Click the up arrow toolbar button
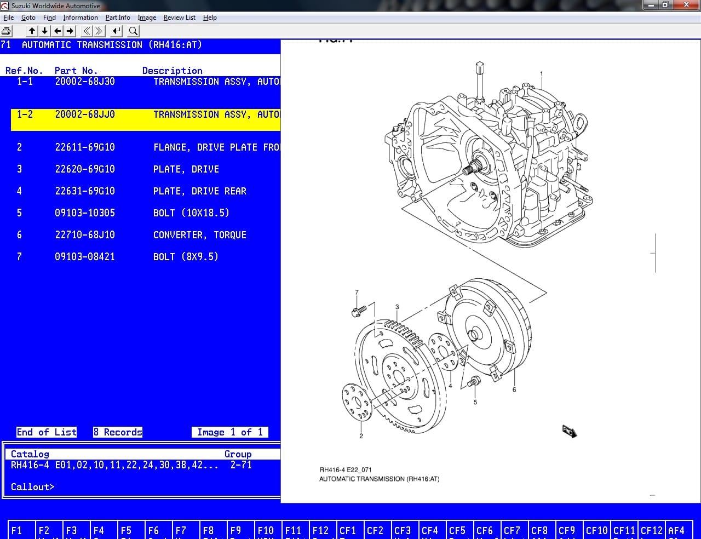This screenshot has width=701, height=539. tap(32, 31)
